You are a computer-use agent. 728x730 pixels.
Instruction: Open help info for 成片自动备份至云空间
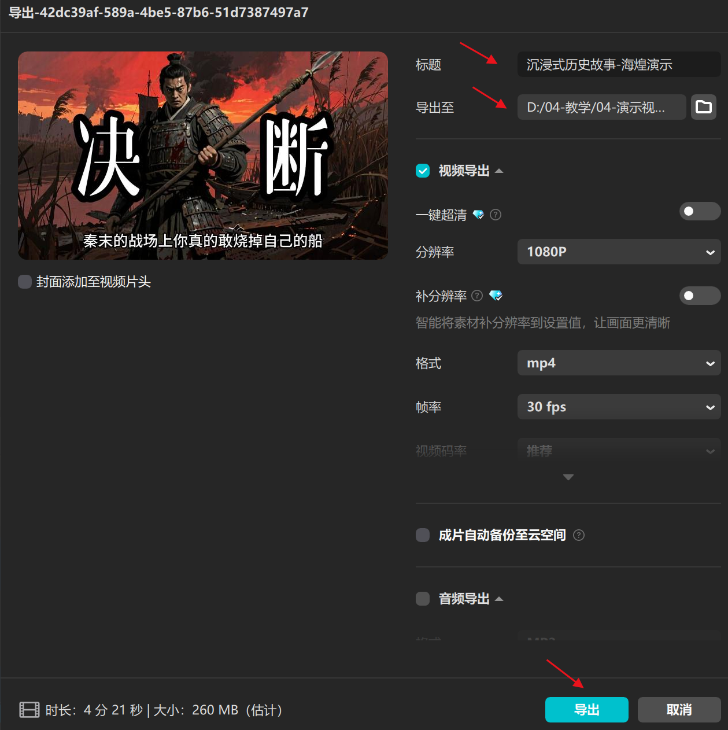pos(579,535)
